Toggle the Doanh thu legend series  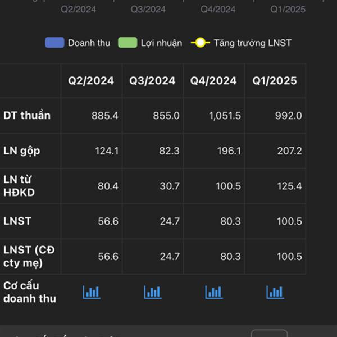click(x=78, y=43)
